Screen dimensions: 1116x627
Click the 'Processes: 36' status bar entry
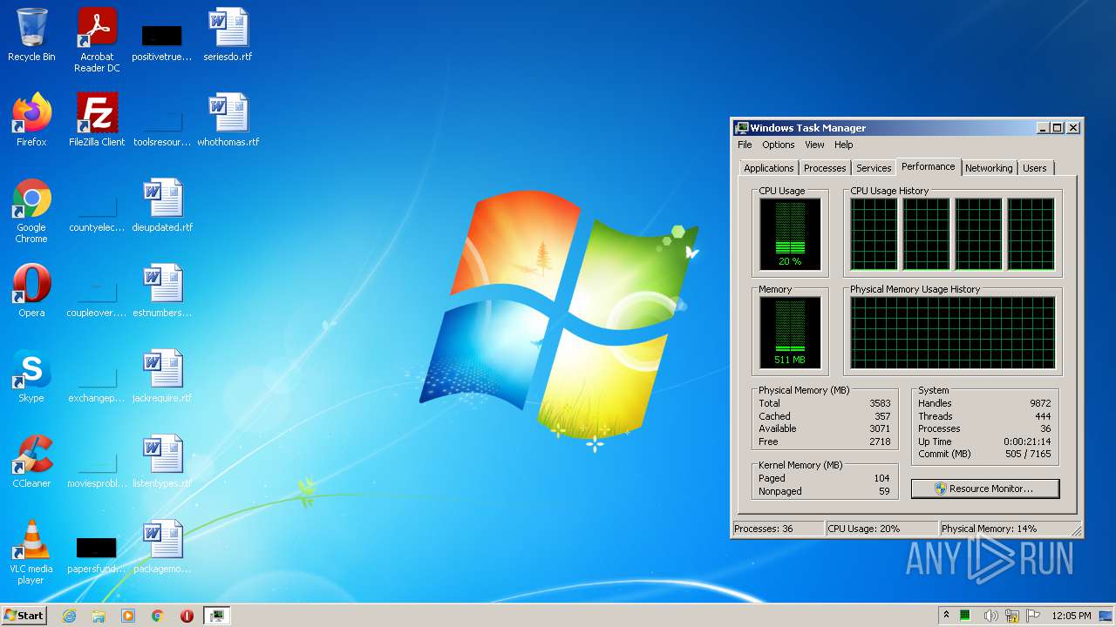coord(778,529)
